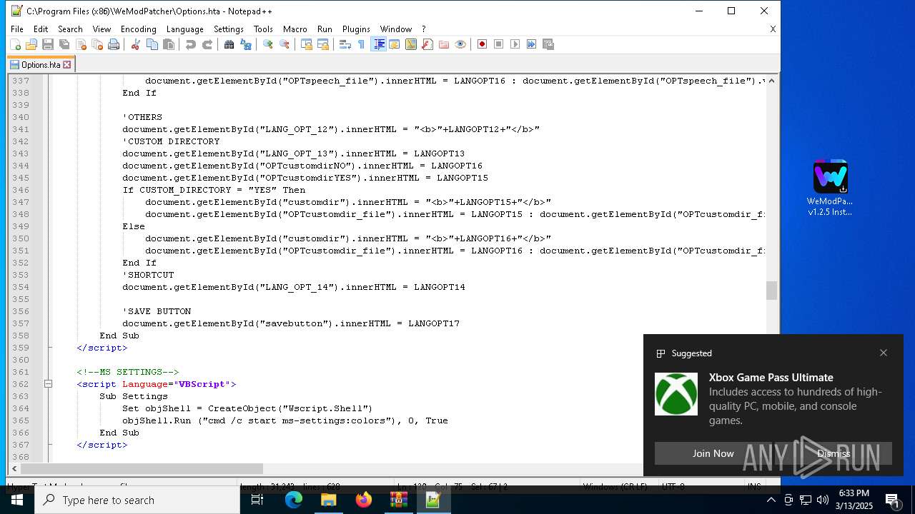Undo last edit with the Undo arrow
915x514 pixels.
point(190,44)
